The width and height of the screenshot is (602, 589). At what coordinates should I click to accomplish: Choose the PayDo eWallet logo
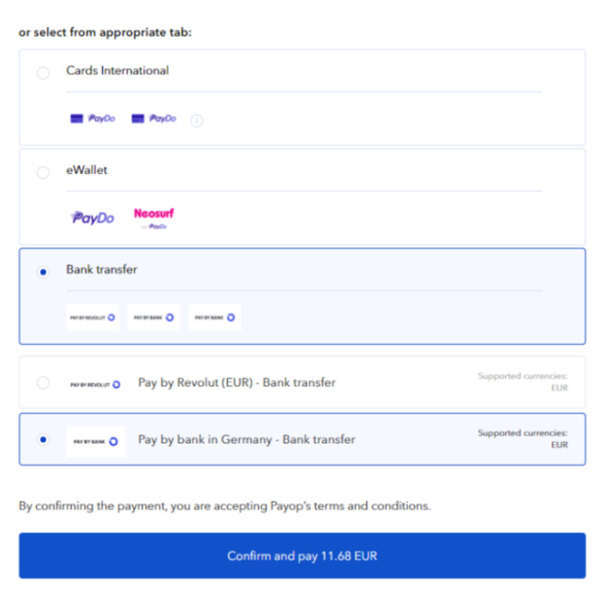[93, 218]
